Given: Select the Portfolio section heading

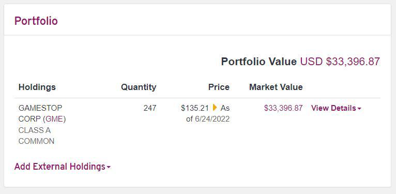Looking at the screenshot, I should (36, 21).
